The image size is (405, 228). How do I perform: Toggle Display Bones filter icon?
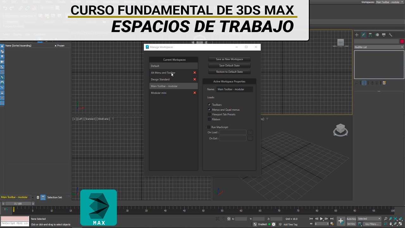[x=2, y=87]
